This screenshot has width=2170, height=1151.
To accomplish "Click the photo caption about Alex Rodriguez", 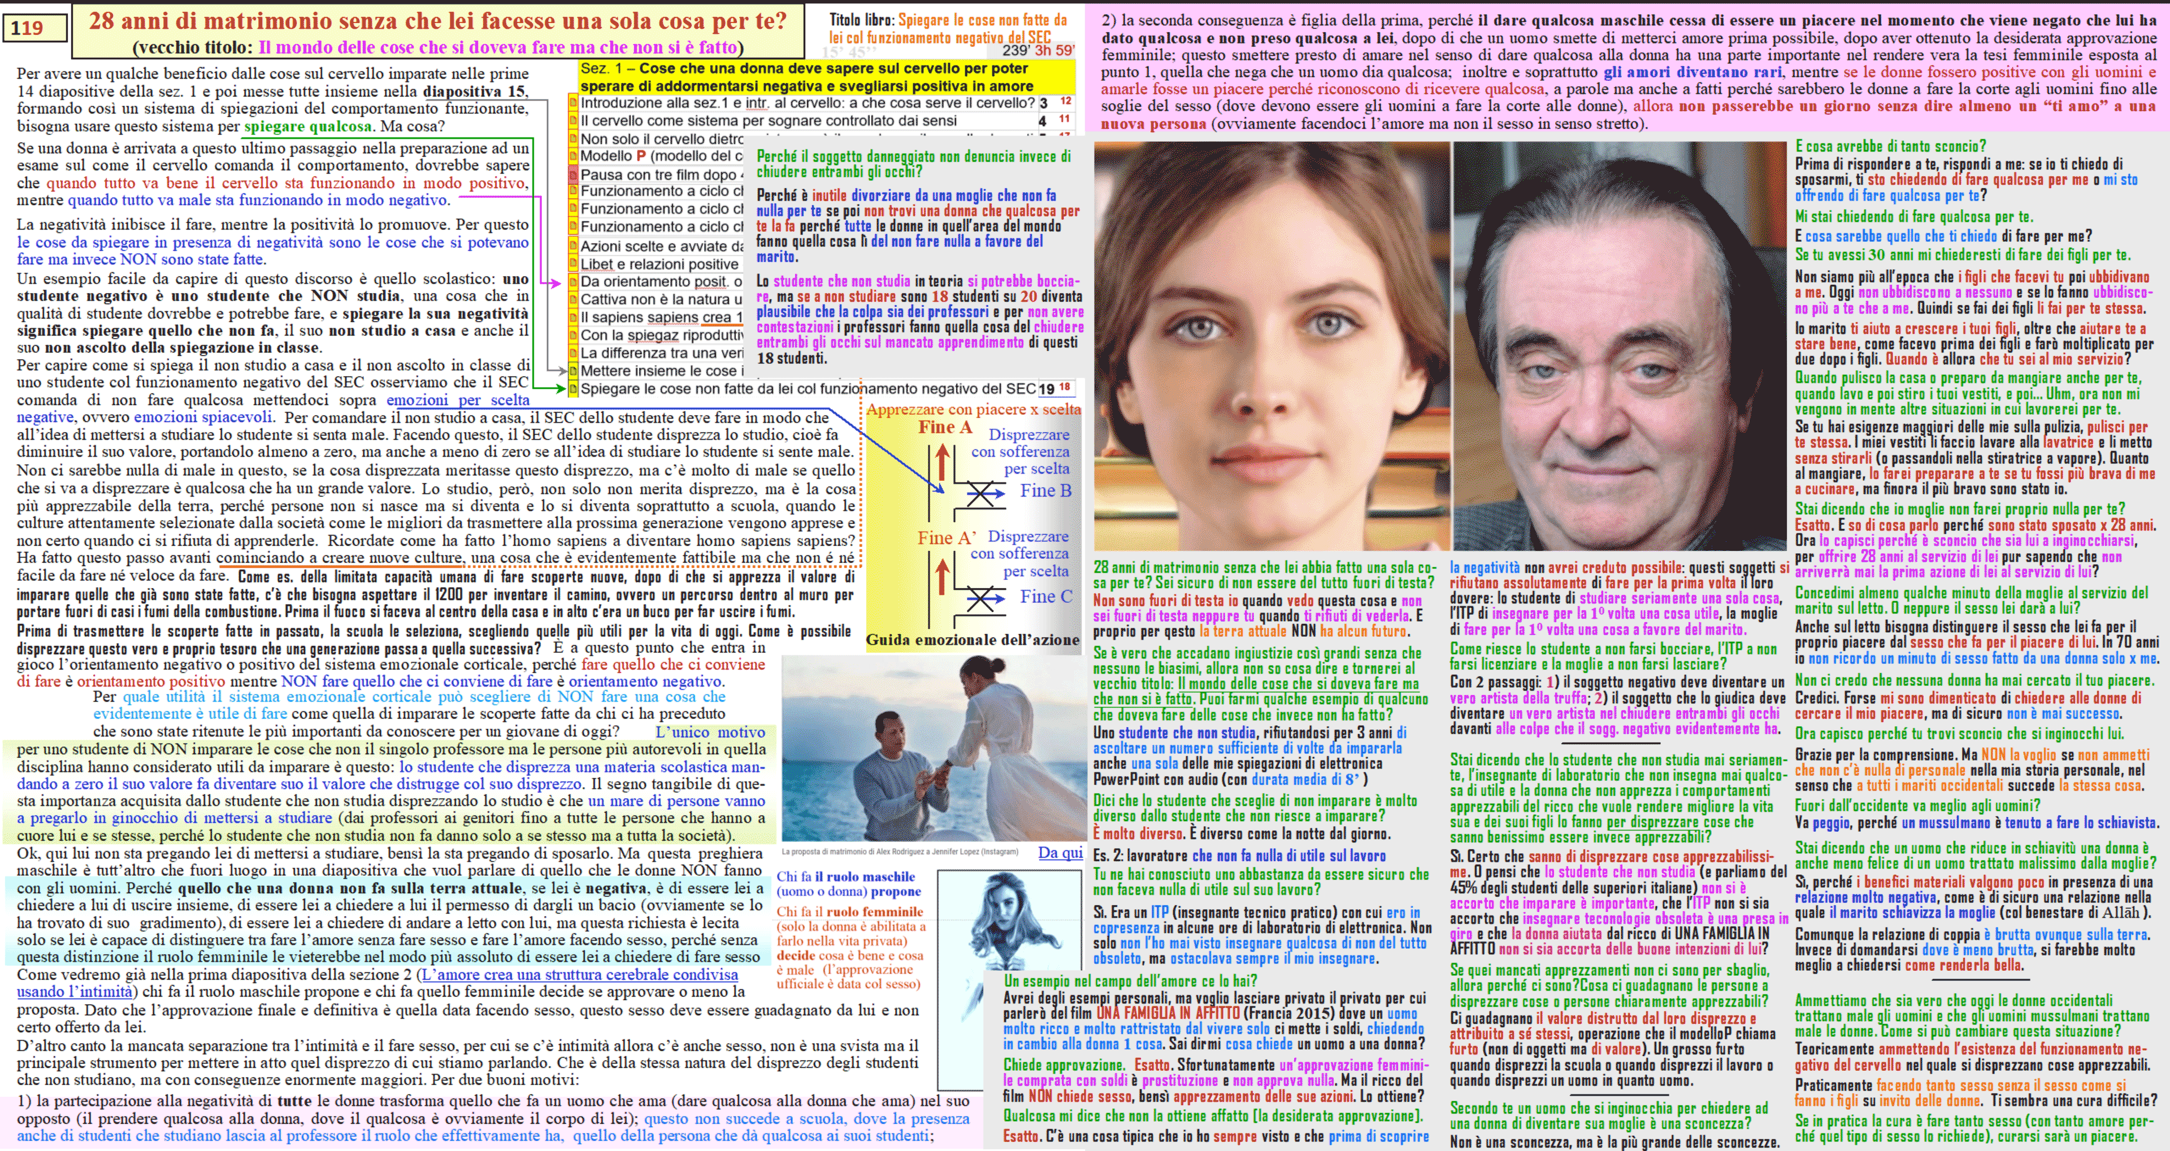I will (901, 852).
